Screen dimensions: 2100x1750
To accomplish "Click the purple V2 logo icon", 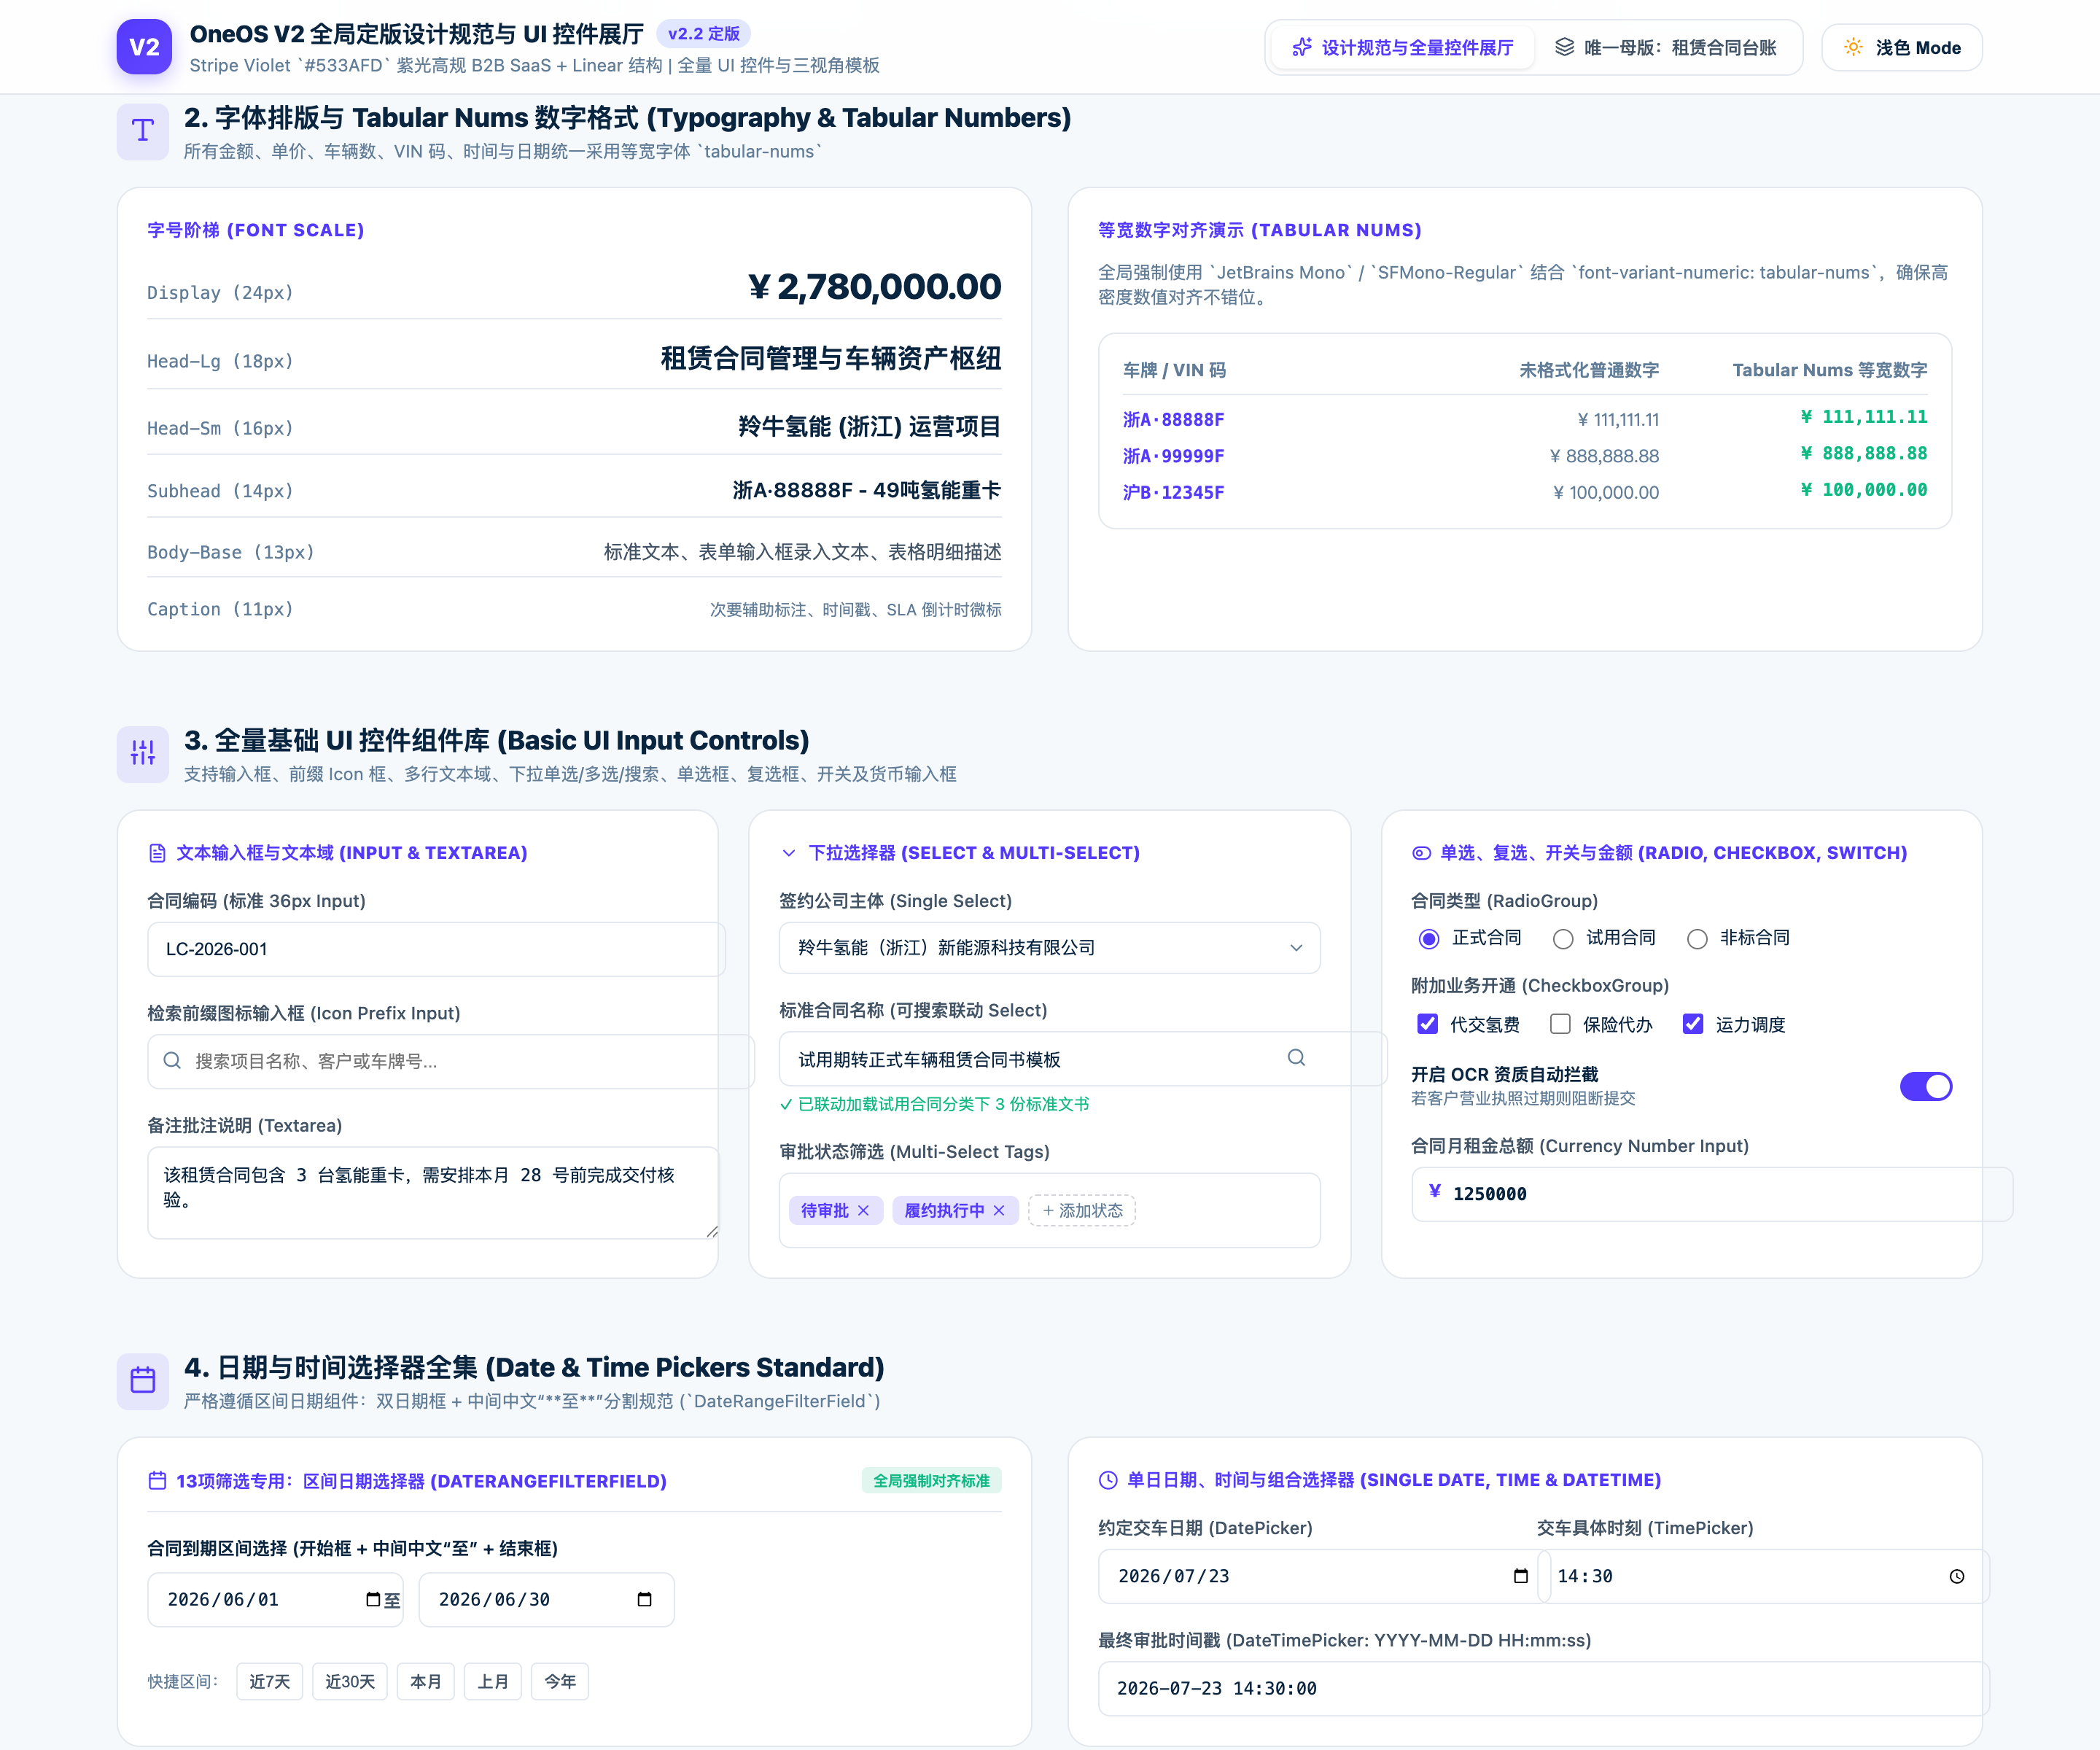I will coord(144,47).
